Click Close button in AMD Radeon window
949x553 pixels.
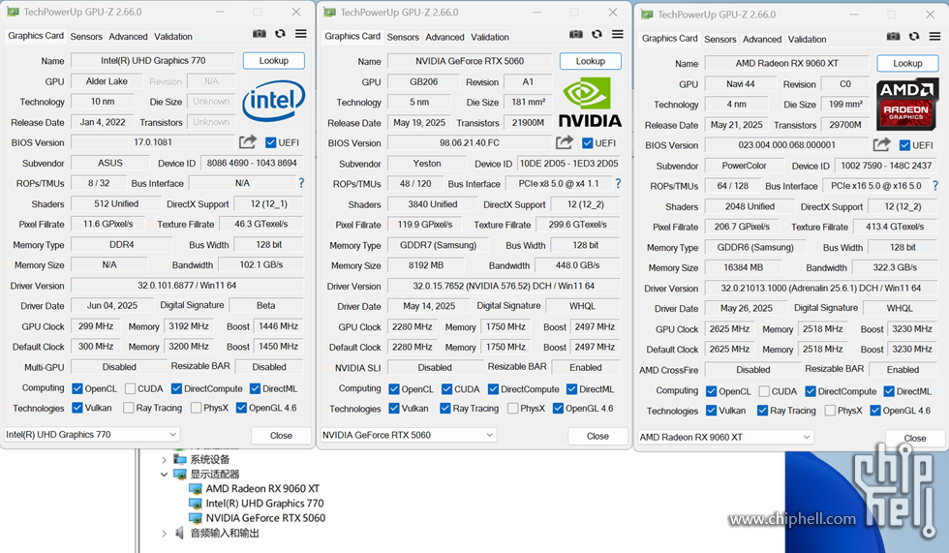[914, 438]
